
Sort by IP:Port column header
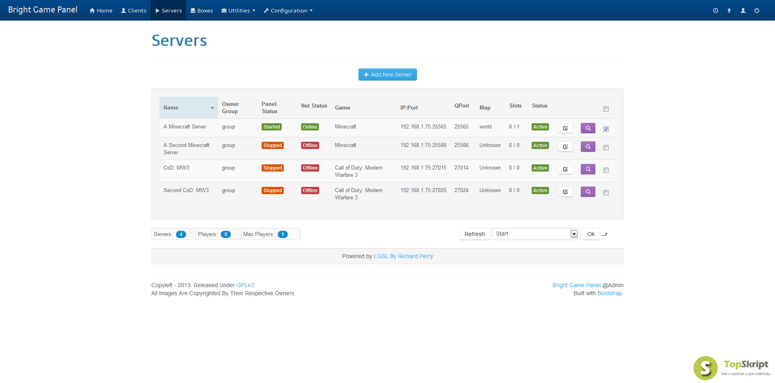pos(423,108)
